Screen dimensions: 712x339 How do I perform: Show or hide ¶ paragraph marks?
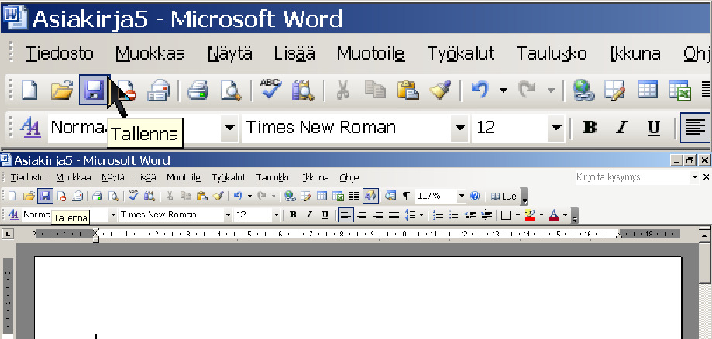(406, 196)
